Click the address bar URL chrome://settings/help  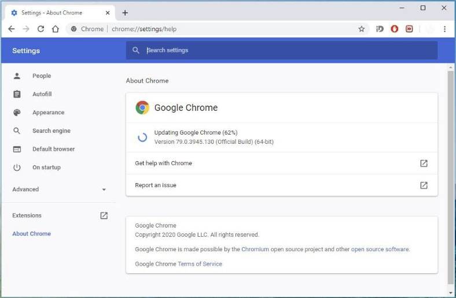[x=144, y=29]
